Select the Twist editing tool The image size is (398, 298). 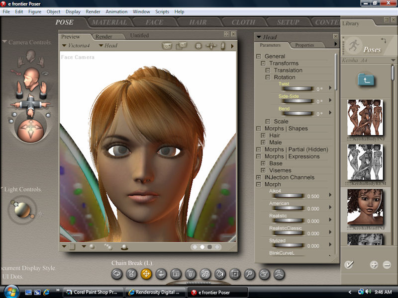tap(131, 274)
